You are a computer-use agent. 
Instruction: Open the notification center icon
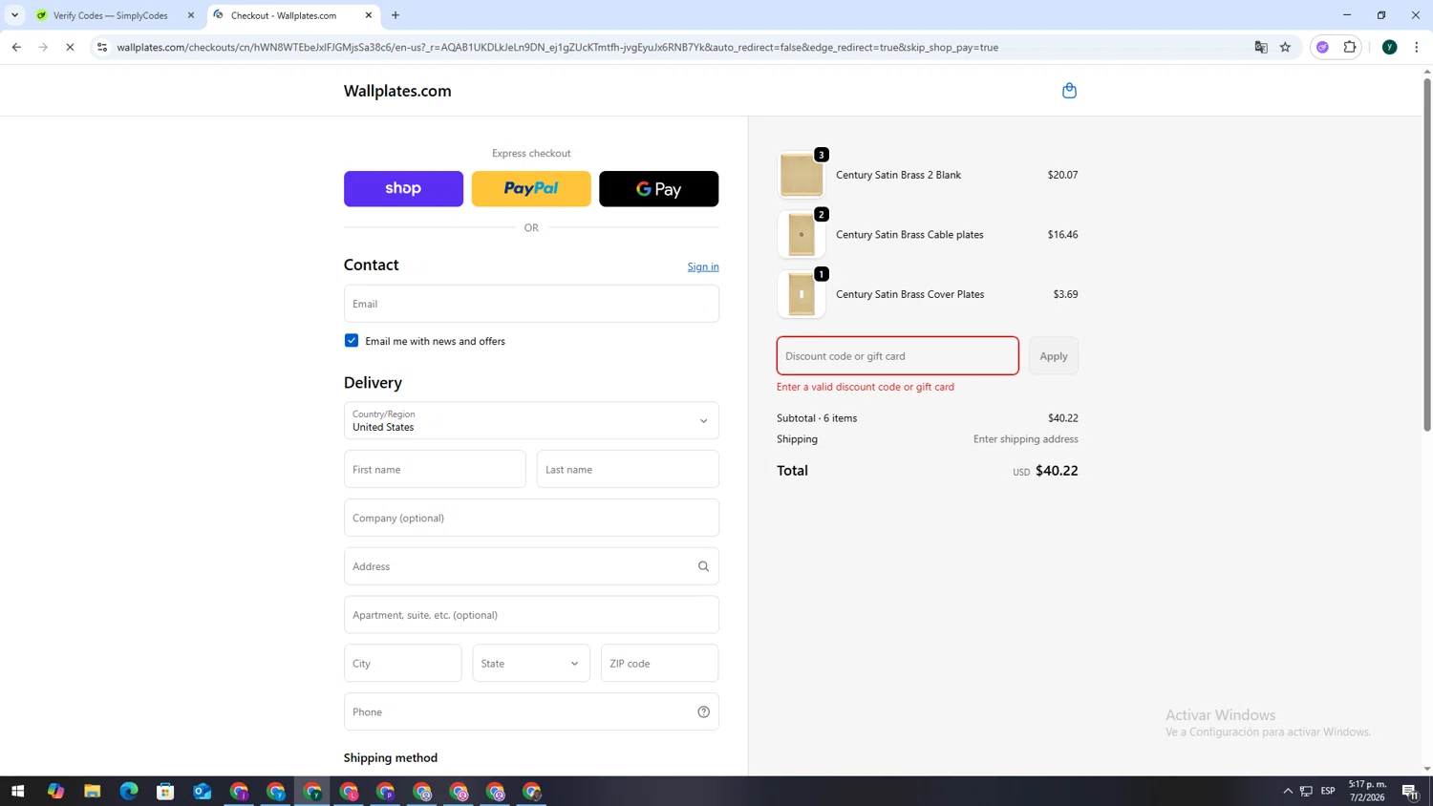(1410, 791)
